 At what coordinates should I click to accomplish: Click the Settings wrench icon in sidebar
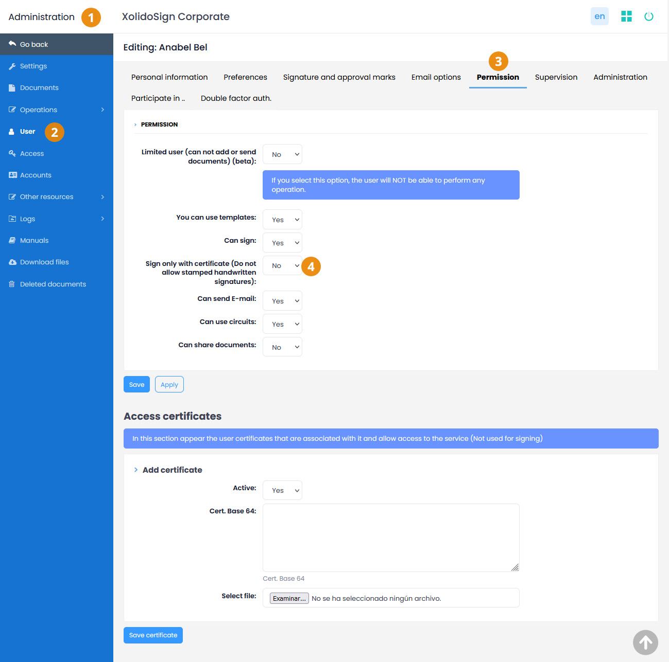coord(12,66)
